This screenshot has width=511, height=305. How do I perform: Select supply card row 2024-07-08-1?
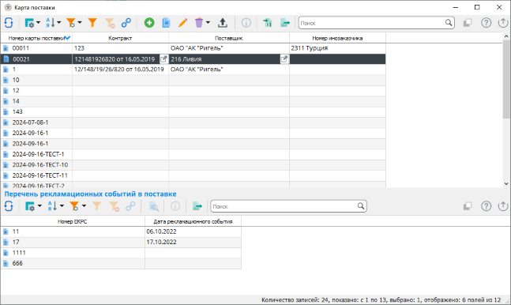193,122
